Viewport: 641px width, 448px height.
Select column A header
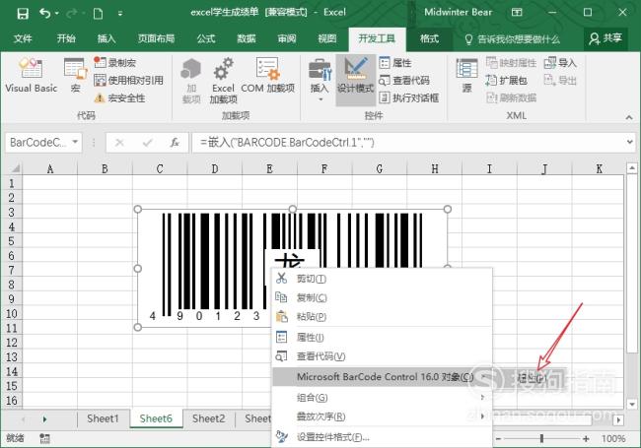point(50,168)
